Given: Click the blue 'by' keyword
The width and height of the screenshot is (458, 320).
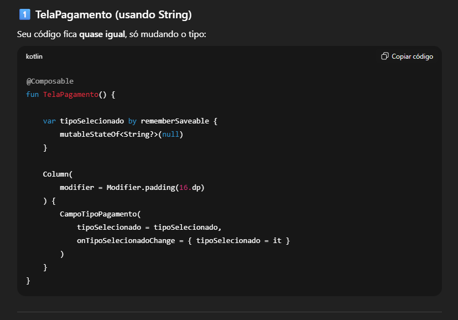Looking at the screenshot, I should coord(132,121).
